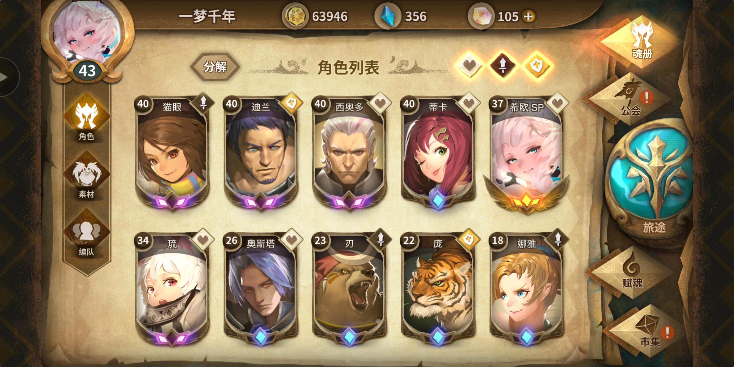The height and width of the screenshot is (367, 734).
Task: Open the 庞 tiger character card
Action: click(x=438, y=289)
